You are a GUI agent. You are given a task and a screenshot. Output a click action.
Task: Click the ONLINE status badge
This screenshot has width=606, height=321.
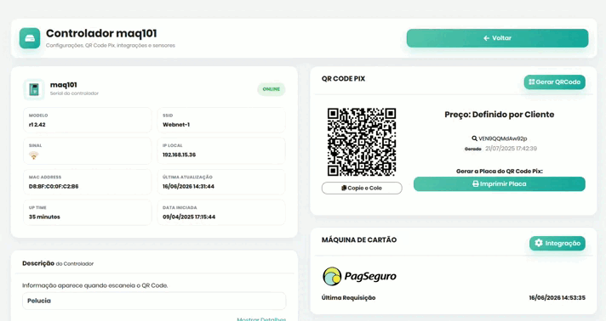[x=271, y=89]
